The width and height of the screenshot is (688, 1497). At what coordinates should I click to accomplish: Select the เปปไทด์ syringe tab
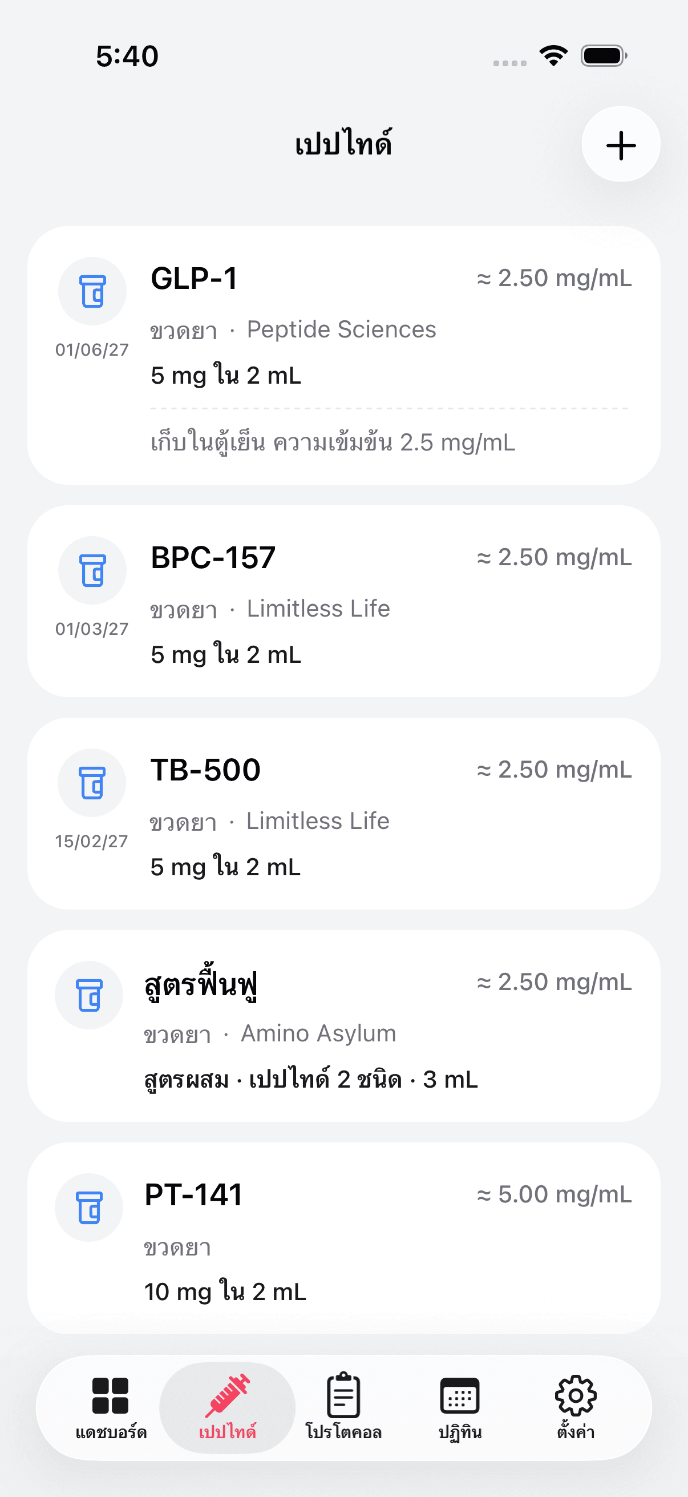coord(227,1407)
